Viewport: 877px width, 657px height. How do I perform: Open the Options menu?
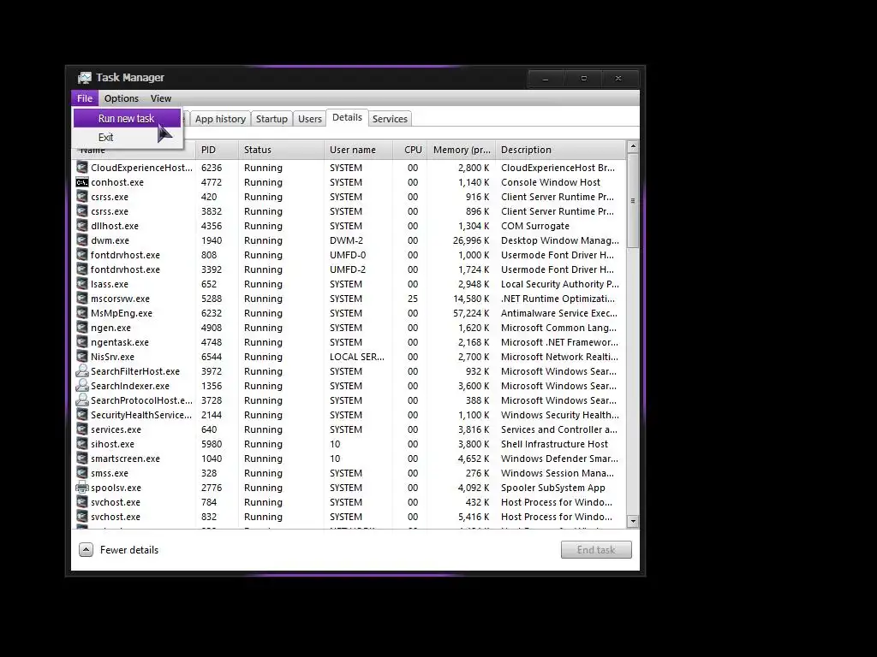click(122, 98)
